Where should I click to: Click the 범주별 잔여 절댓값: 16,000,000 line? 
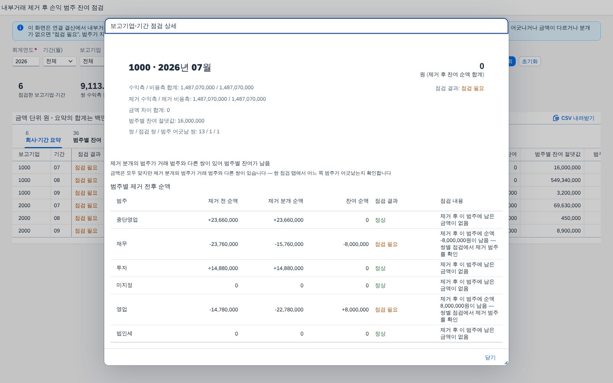[x=167, y=121]
